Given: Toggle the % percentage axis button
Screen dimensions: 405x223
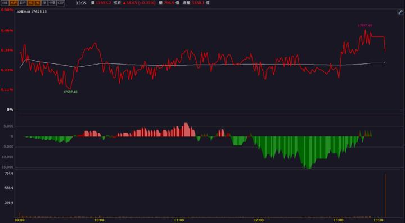Looking at the screenshot, I should [38, 3].
